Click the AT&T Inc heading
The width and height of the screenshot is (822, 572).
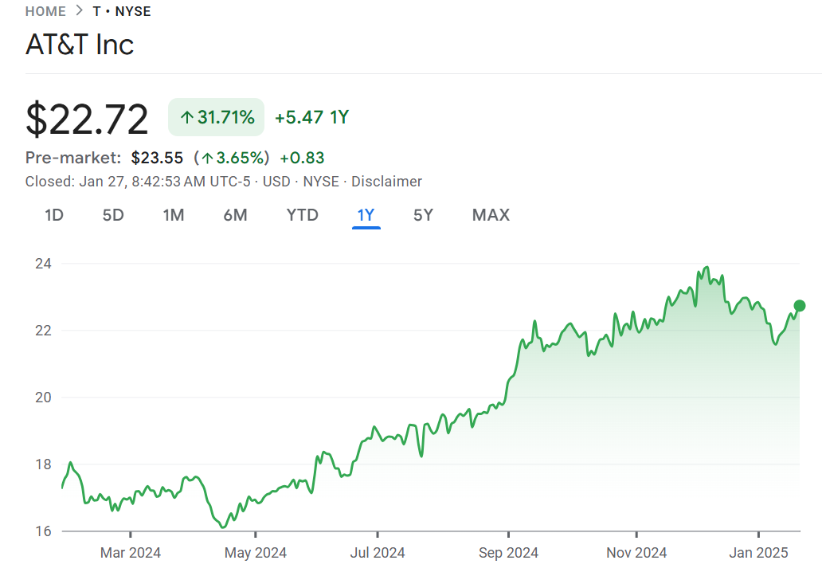[x=80, y=45]
